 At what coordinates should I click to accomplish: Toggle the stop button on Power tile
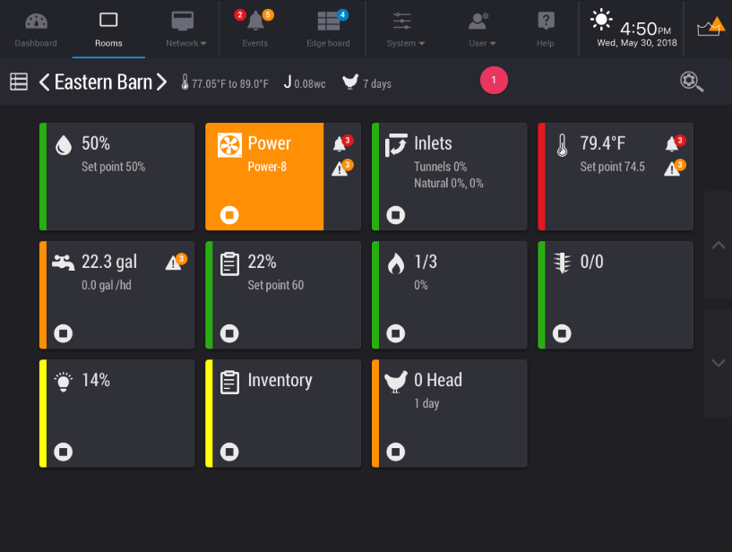pos(229,215)
